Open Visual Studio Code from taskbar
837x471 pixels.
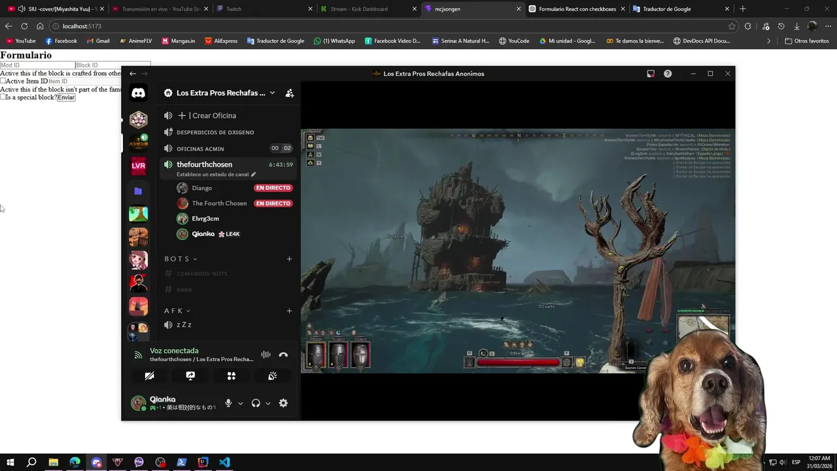pyautogui.click(x=224, y=462)
